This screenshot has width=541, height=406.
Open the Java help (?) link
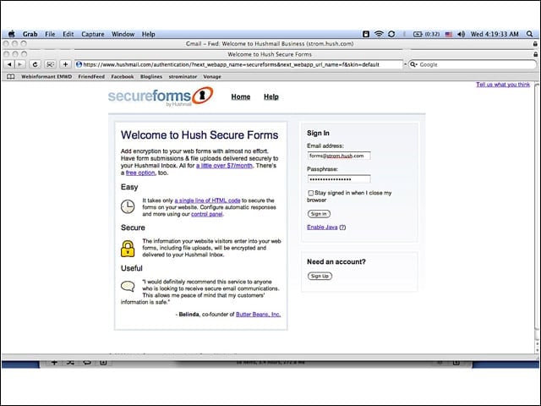pyautogui.click(x=342, y=228)
